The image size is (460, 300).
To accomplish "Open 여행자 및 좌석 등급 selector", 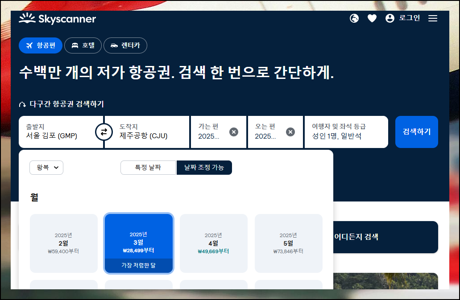I will [346, 132].
